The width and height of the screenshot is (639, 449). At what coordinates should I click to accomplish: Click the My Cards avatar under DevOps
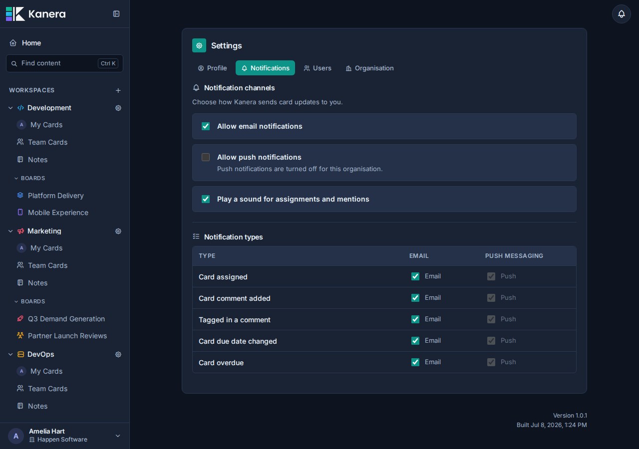(21, 371)
